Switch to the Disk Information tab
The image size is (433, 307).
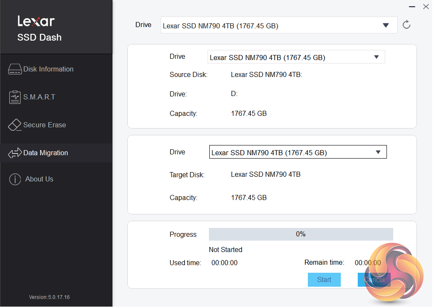click(48, 69)
